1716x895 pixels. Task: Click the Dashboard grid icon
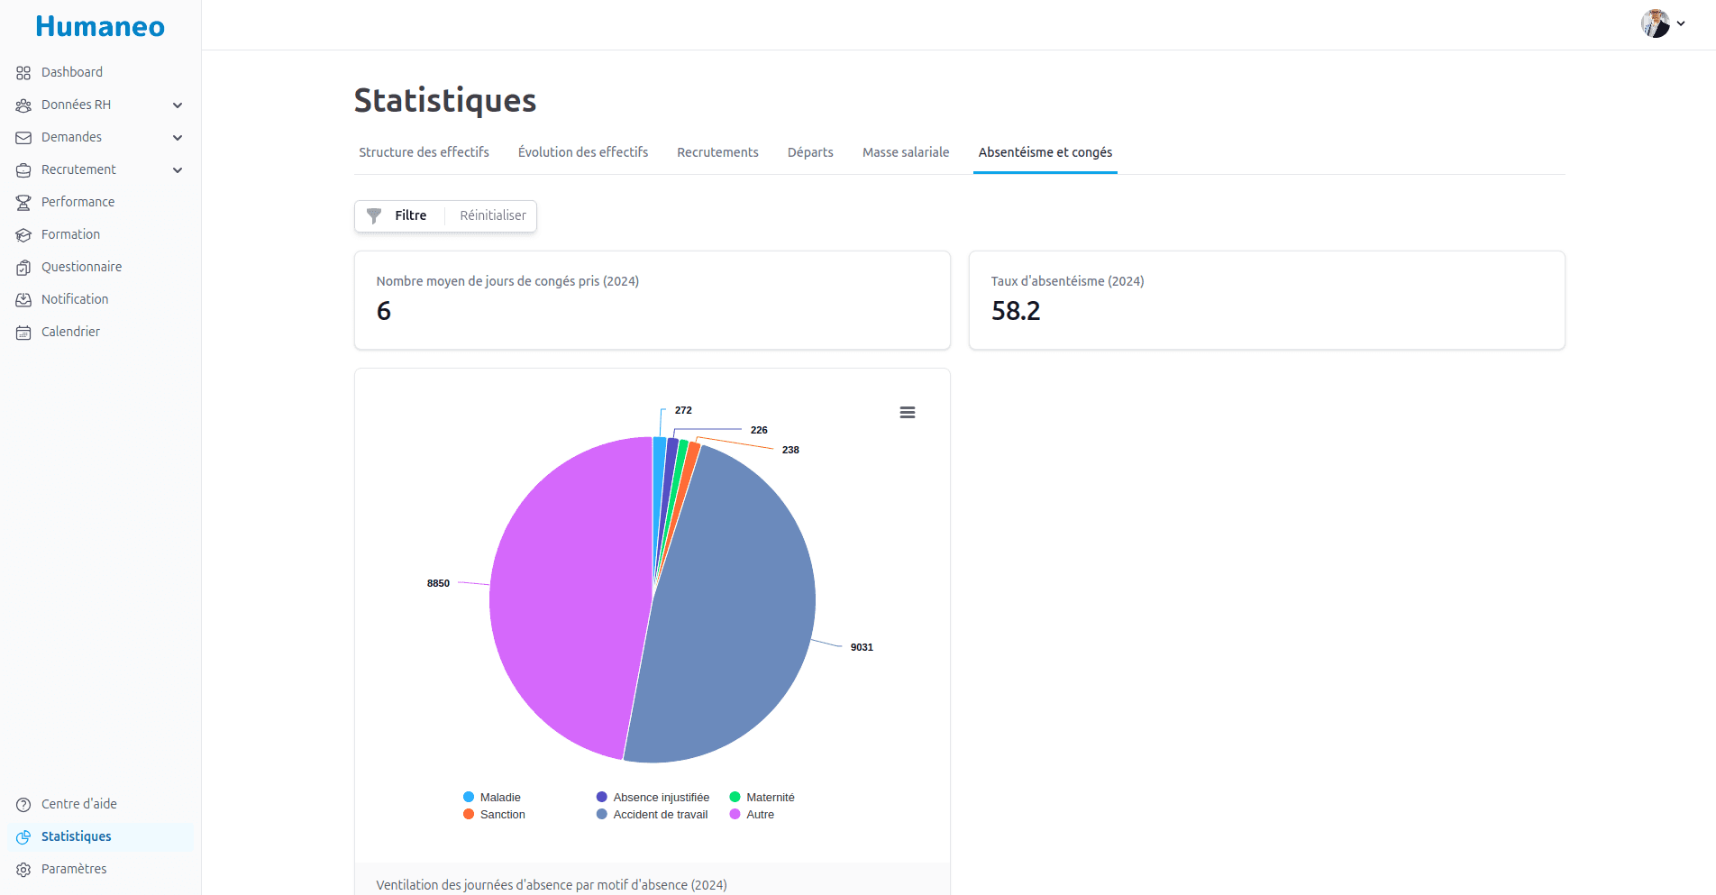[23, 73]
